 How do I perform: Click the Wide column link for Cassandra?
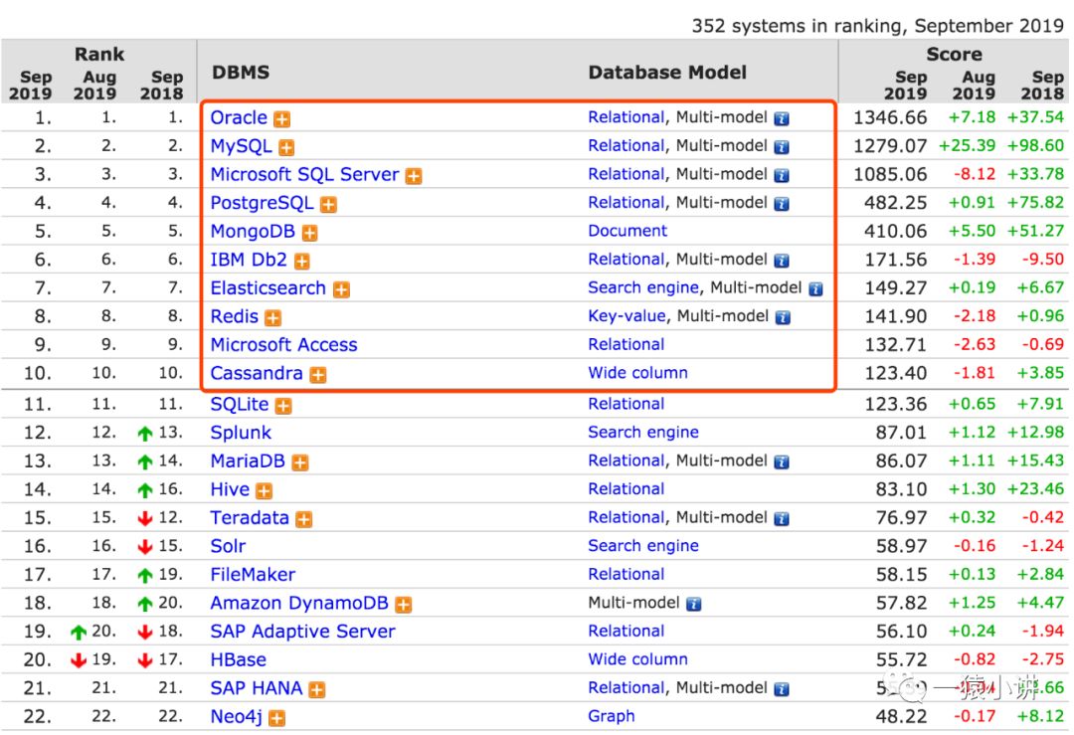point(637,373)
